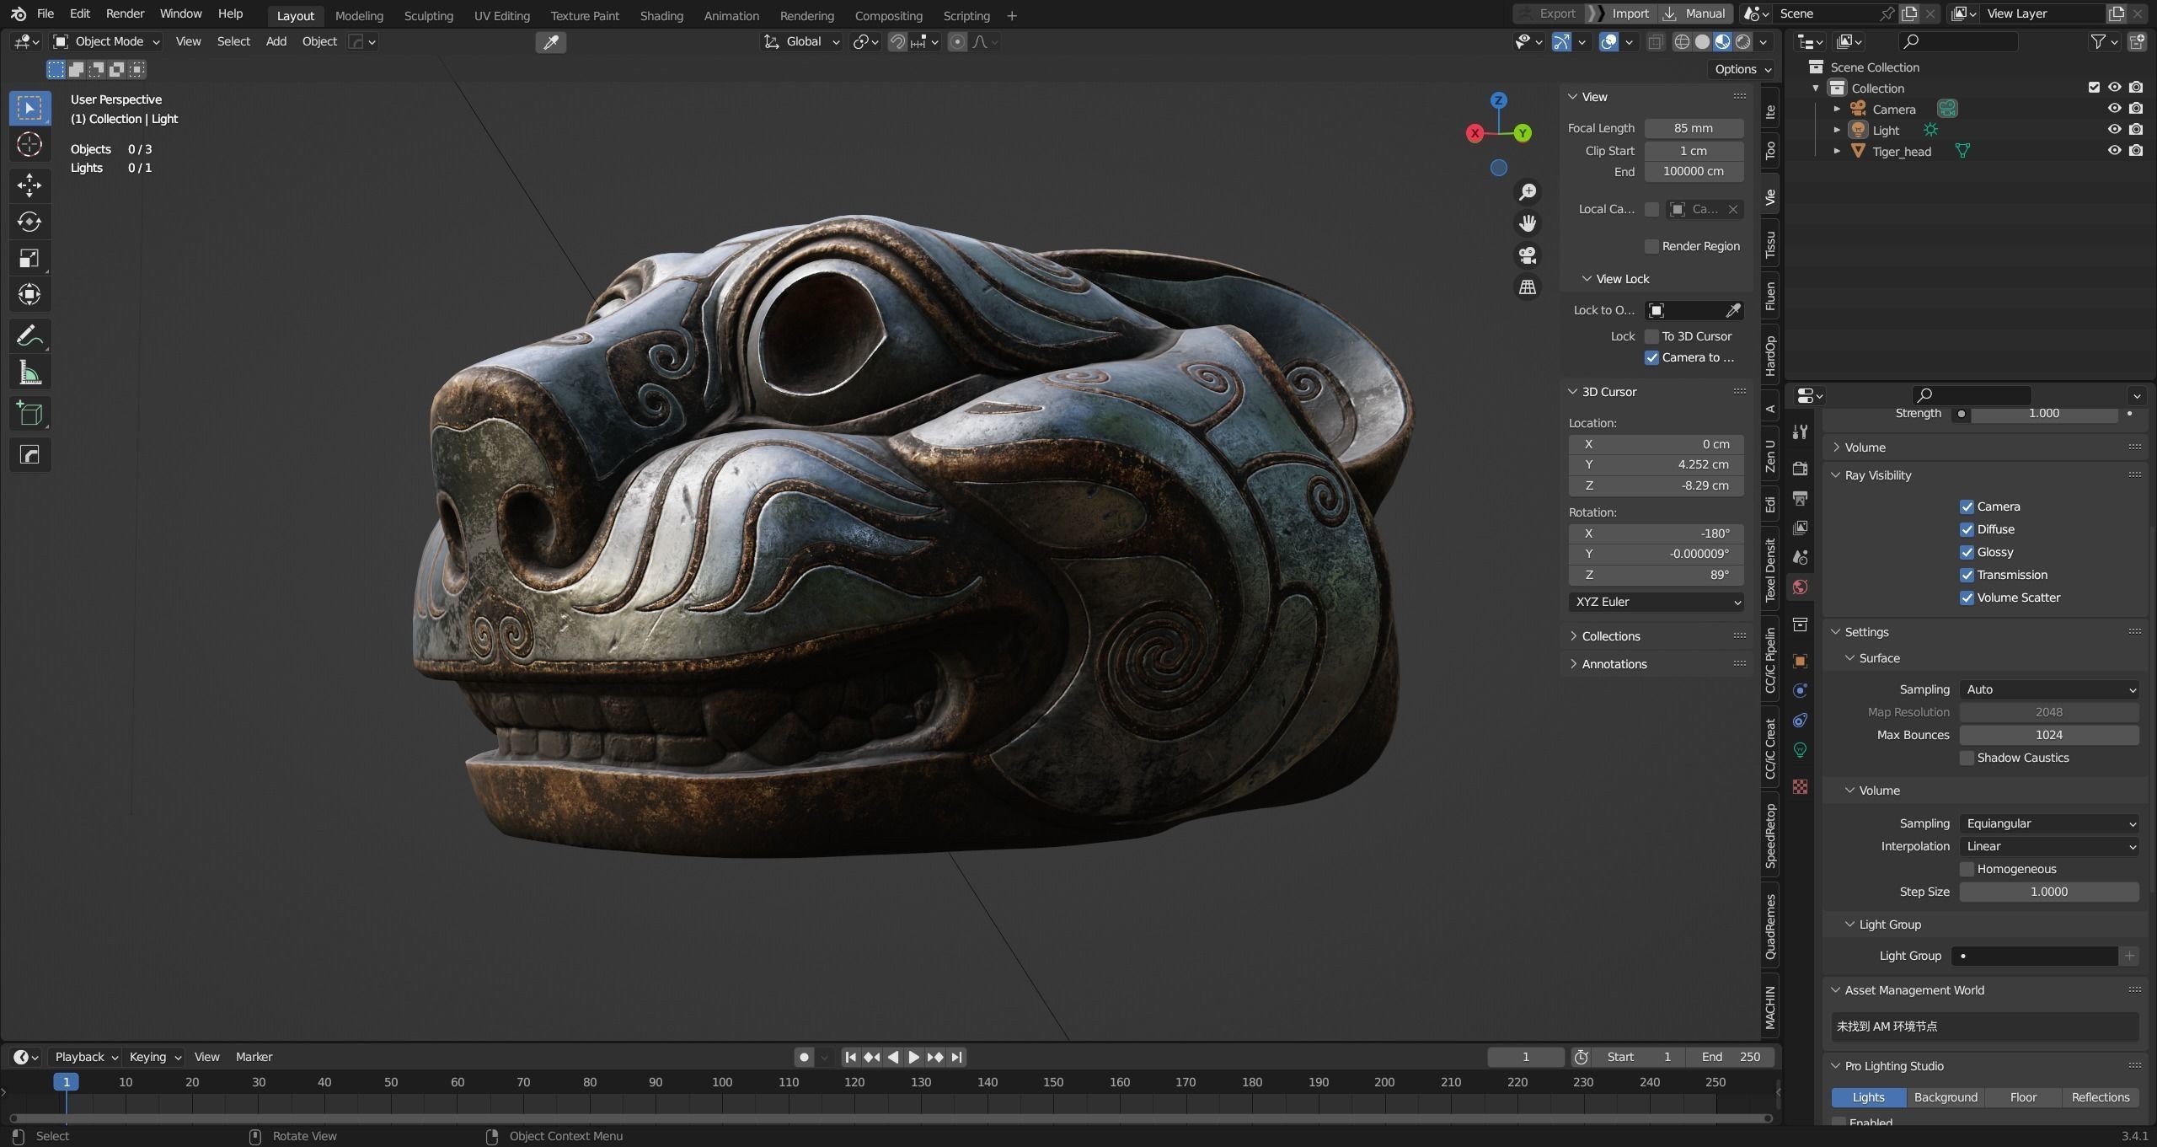
Task: Select the Select Box tool
Action: pyautogui.click(x=29, y=108)
